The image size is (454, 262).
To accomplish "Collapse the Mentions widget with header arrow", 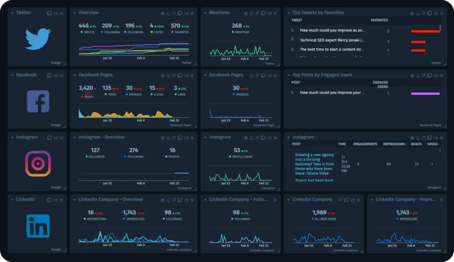I will click(x=205, y=13).
